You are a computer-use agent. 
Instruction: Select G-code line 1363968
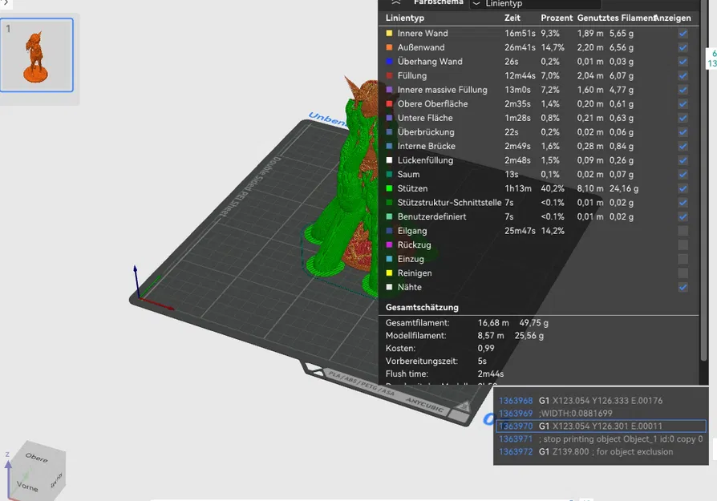601,401
